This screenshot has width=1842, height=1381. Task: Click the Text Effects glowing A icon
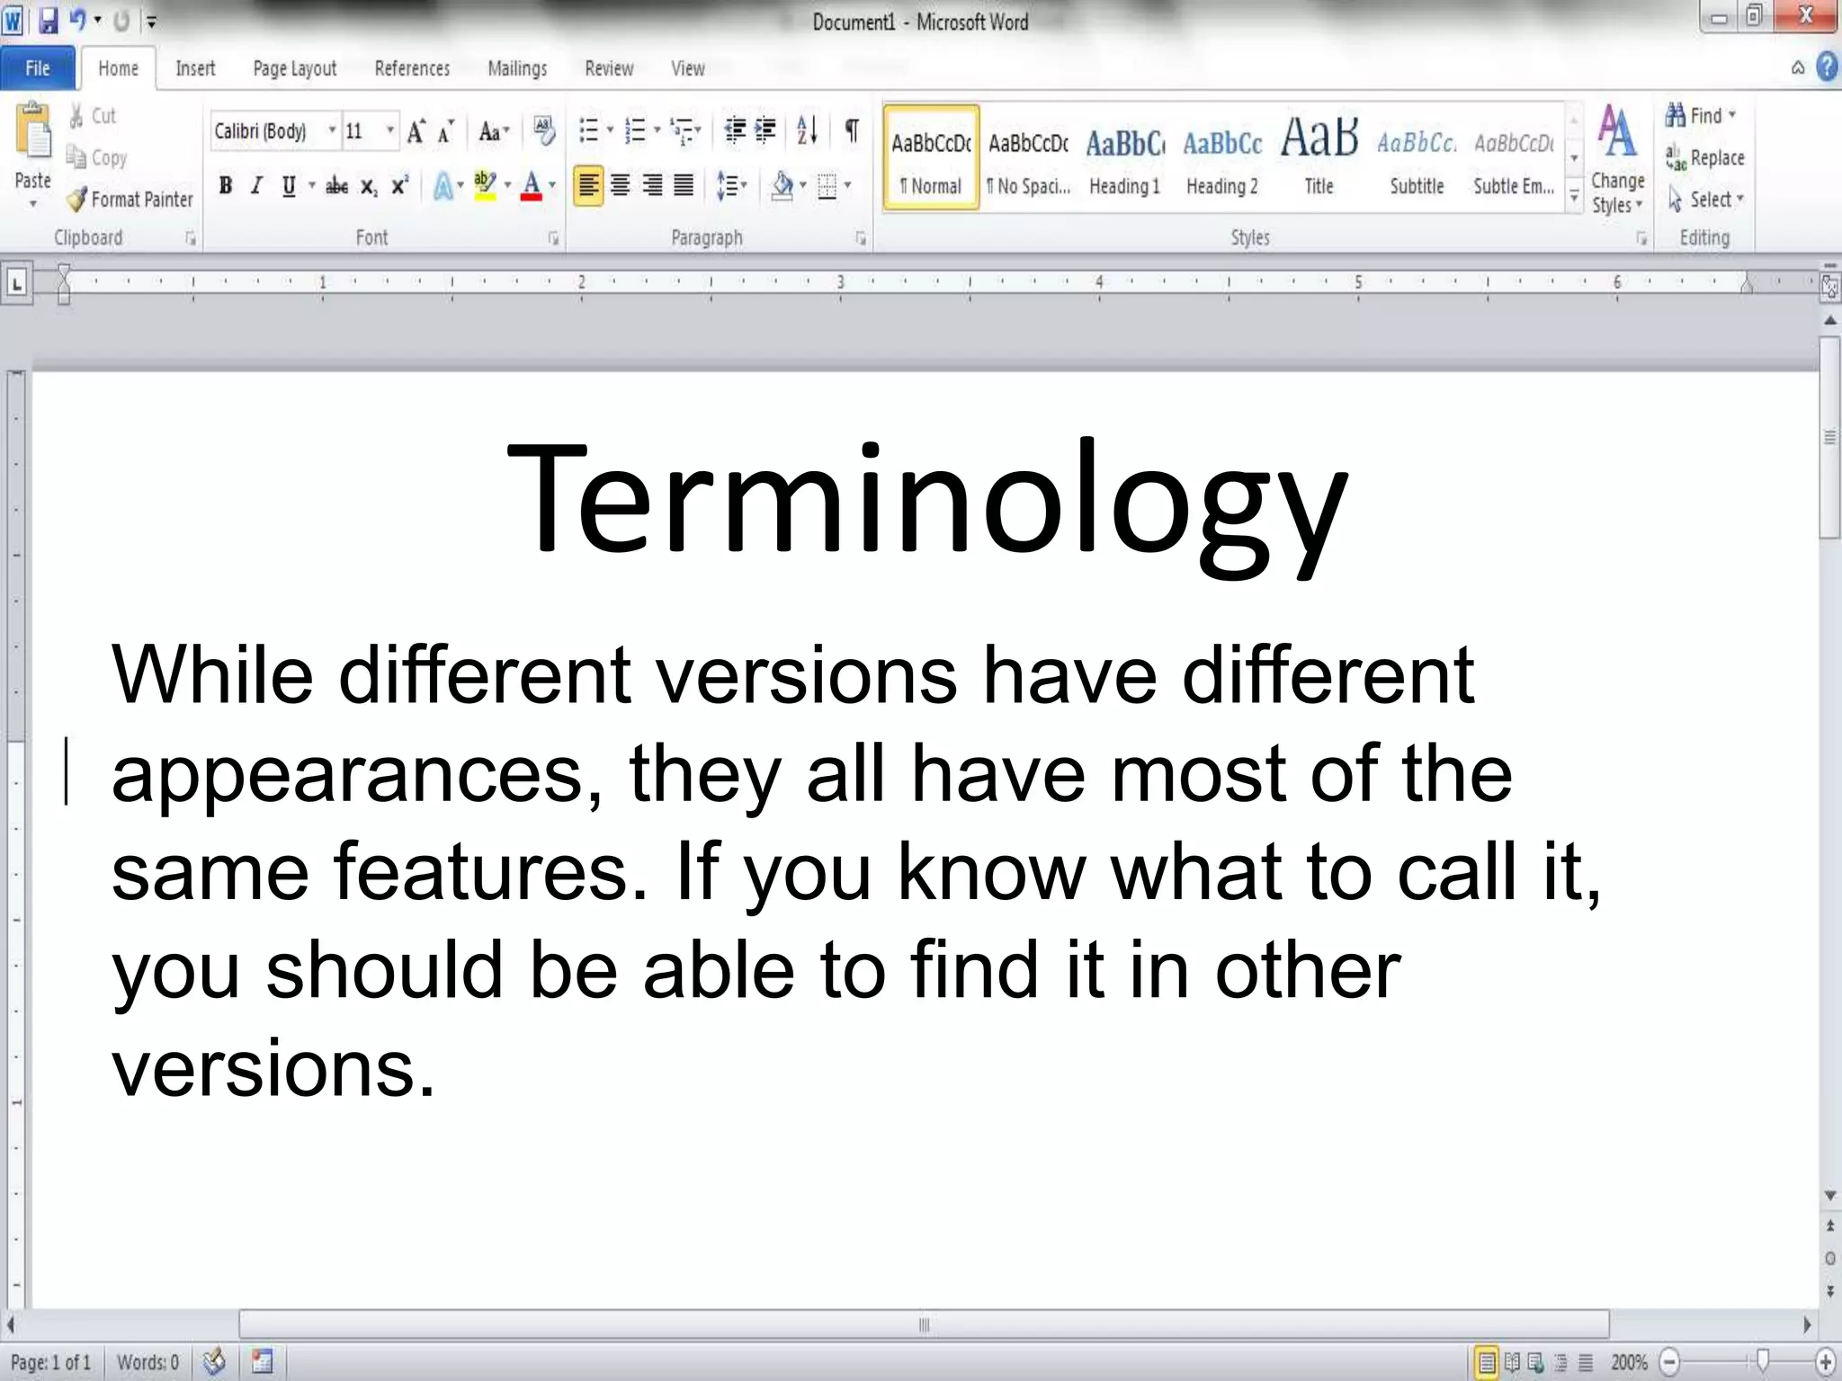[443, 186]
